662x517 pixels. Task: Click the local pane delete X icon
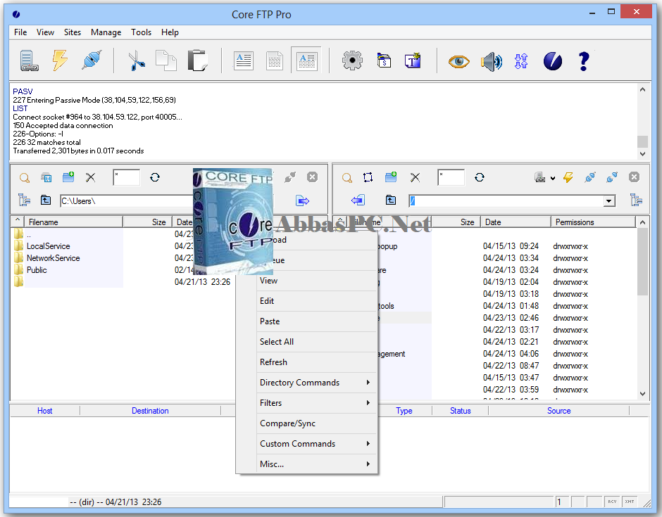(x=90, y=177)
